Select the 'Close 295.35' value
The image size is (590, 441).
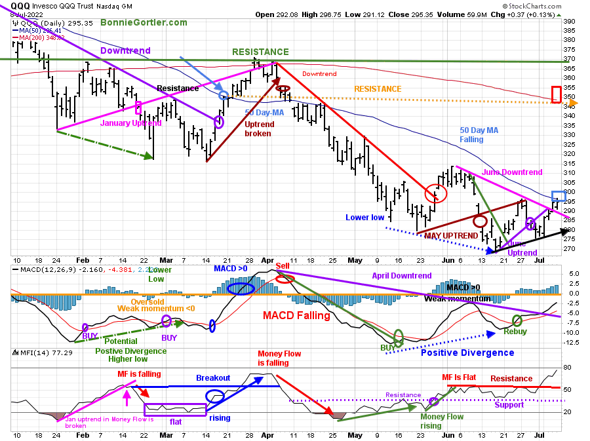411,14
